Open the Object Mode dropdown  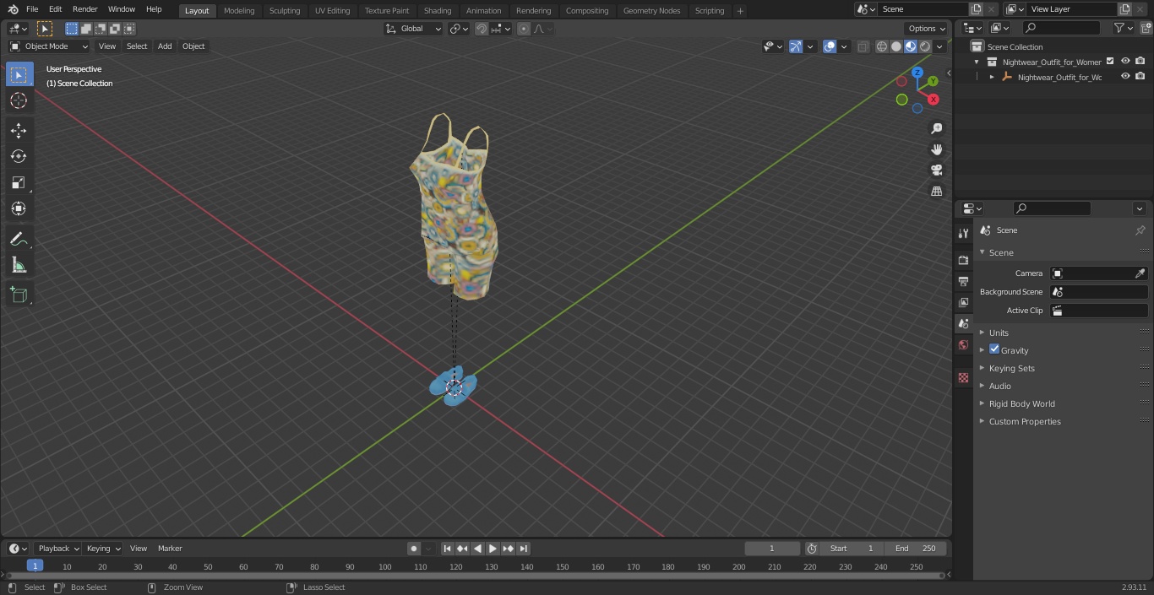(x=49, y=46)
